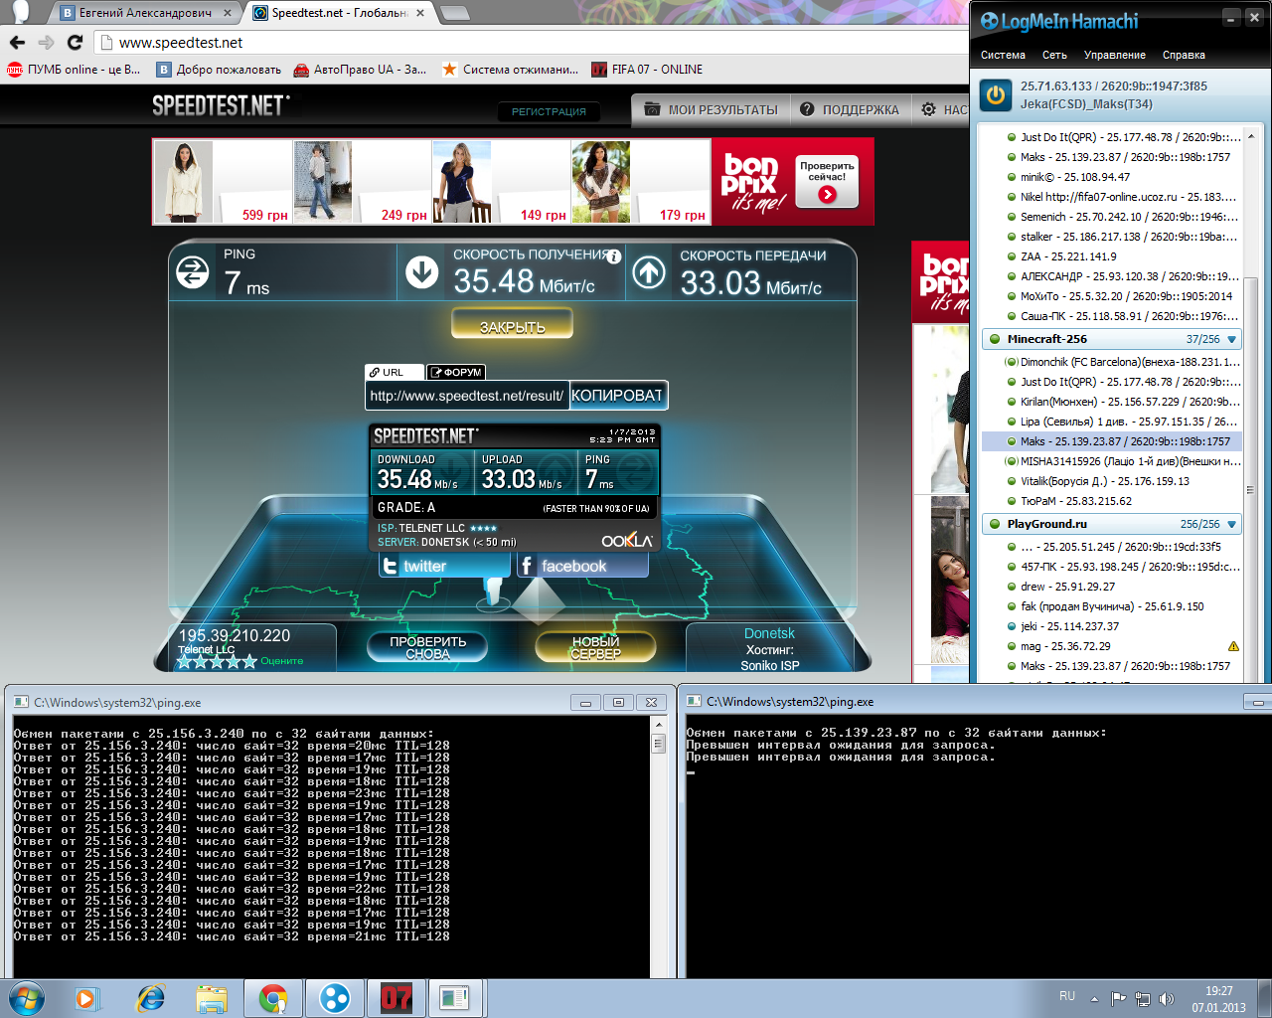The height and width of the screenshot is (1018, 1272).
Task: Click ПРОВЕРИТЬ СНОВА button
Action: [427, 647]
